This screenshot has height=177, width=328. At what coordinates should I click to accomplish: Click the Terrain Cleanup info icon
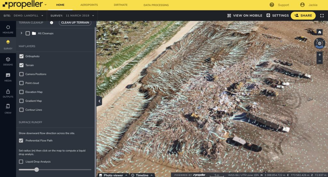tap(52, 23)
